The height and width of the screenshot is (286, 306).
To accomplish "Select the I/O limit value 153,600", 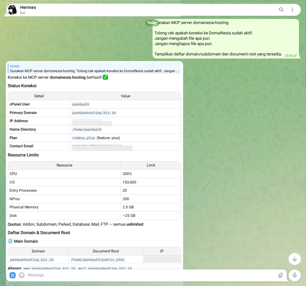I will [129, 182].
